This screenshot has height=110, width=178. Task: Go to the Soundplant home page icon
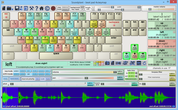(x=42, y=8)
